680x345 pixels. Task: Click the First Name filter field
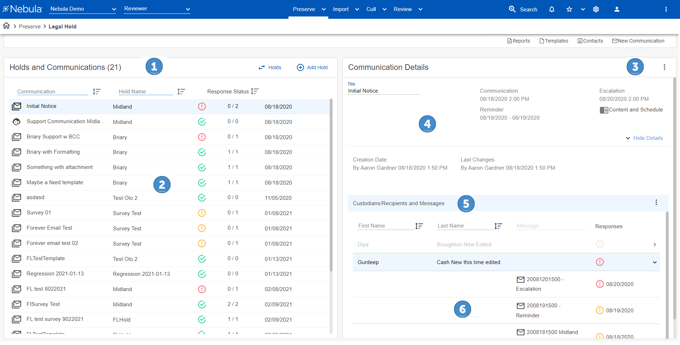[385, 226]
